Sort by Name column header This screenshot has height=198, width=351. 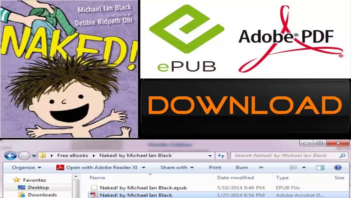click(x=97, y=178)
